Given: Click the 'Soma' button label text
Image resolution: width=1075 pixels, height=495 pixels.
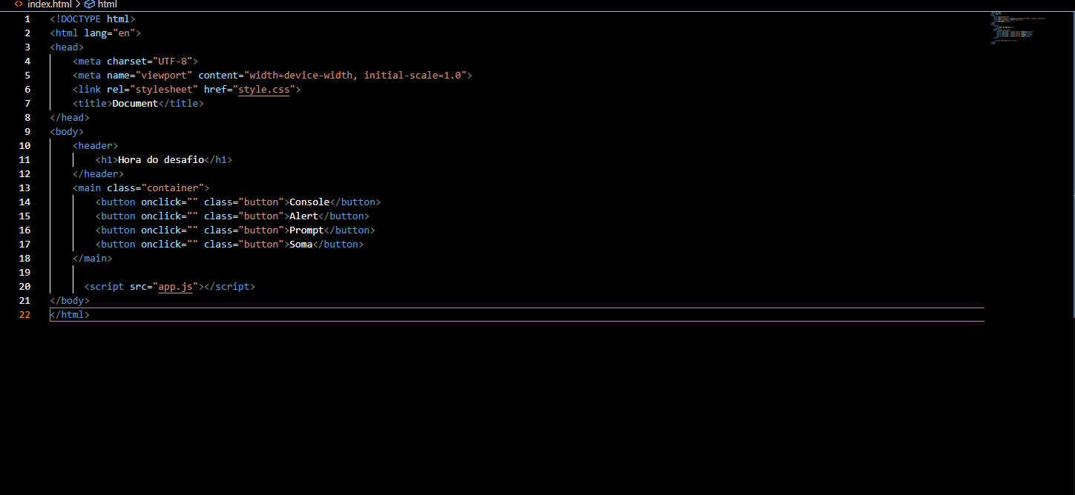Looking at the screenshot, I should click(300, 245).
